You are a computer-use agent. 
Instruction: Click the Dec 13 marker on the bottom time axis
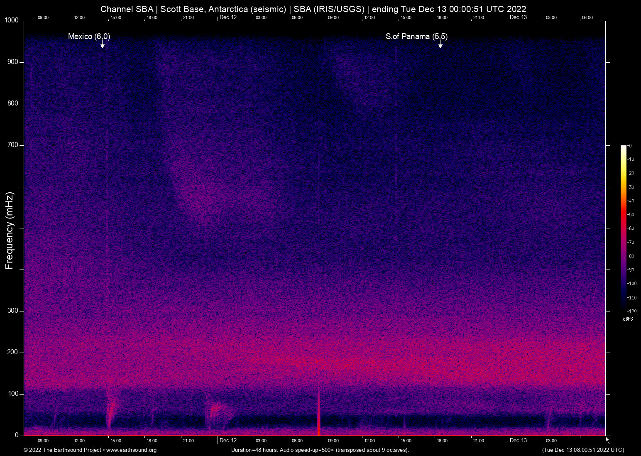pyautogui.click(x=518, y=441)
